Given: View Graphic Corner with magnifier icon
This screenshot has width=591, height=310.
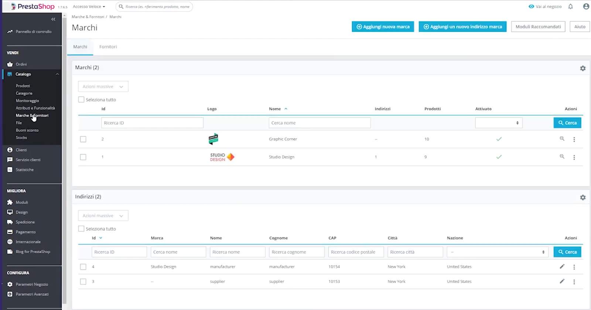Looking at the screenshot, I should pyautogui.click(x=562, y=139).
